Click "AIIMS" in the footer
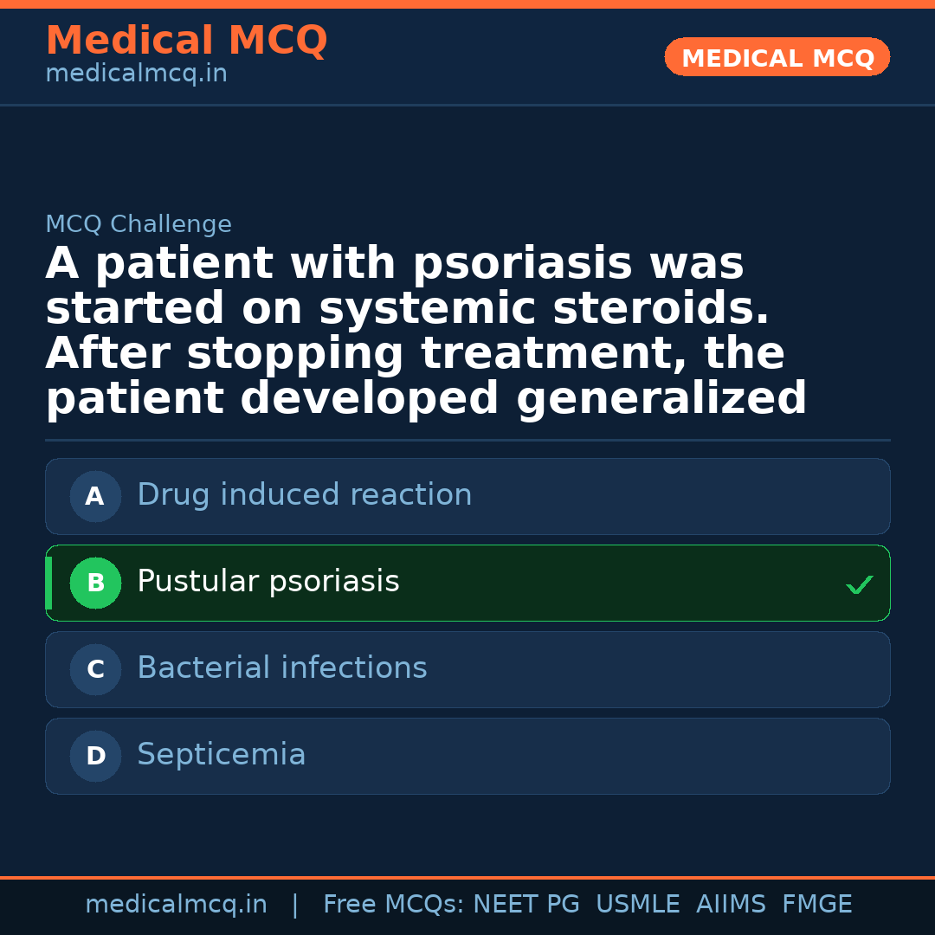Viewport: 935px width, 935px height. tap(731, 905)
